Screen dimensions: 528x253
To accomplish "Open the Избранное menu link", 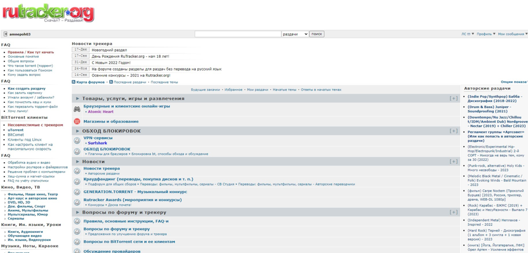I will tap(233, 90).
